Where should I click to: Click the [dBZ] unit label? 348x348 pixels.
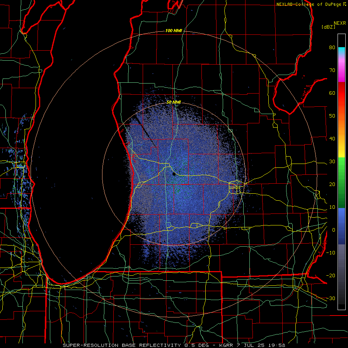click(x=328, y=27)
